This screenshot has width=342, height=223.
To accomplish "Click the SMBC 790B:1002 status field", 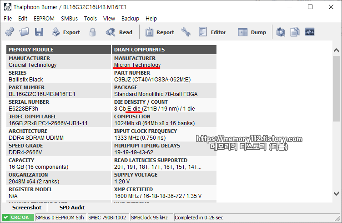I will pyautogui.click(x=108, y=218).
